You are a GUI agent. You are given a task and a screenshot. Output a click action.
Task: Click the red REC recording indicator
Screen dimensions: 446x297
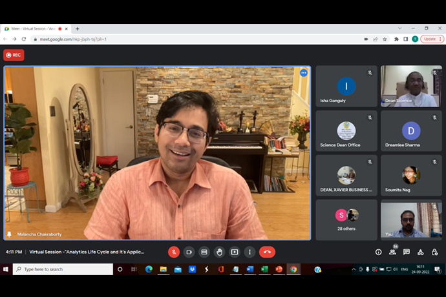pos(14,55)
